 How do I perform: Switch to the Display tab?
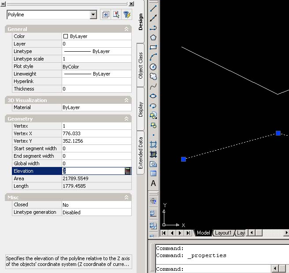pos(141,109)
